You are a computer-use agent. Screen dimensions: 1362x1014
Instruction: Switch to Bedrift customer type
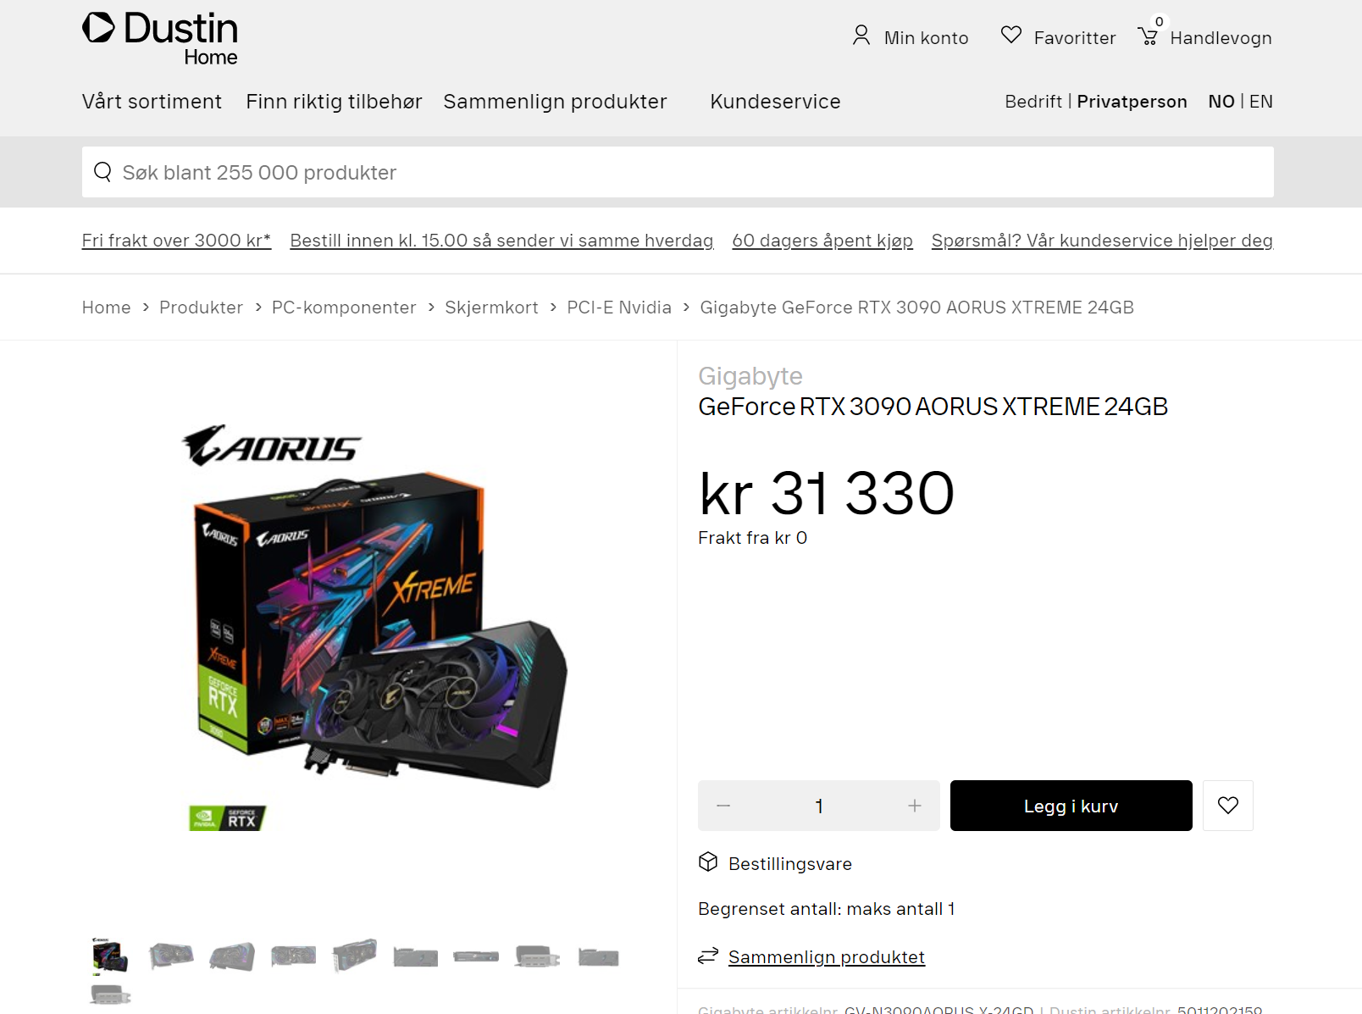(1033, 102)
